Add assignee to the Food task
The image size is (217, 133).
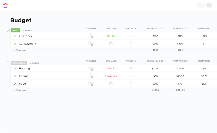(91, 84)
